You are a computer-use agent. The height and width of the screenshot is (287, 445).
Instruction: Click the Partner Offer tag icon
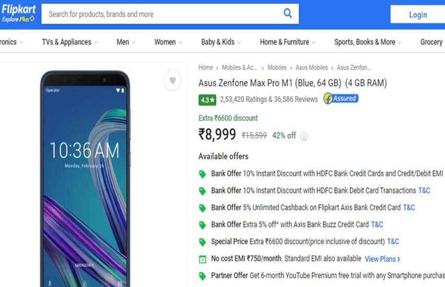pos(203,276)
